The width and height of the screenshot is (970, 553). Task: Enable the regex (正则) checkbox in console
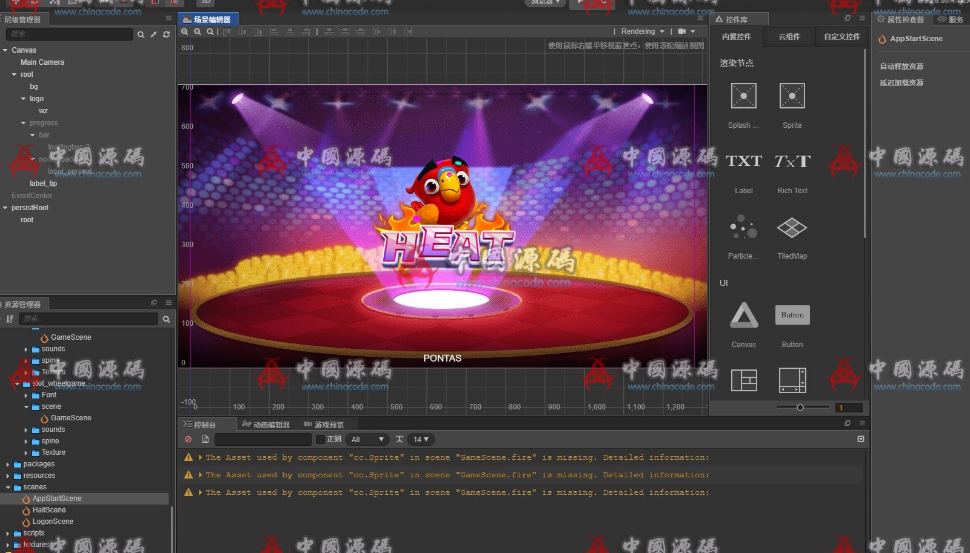321,439
